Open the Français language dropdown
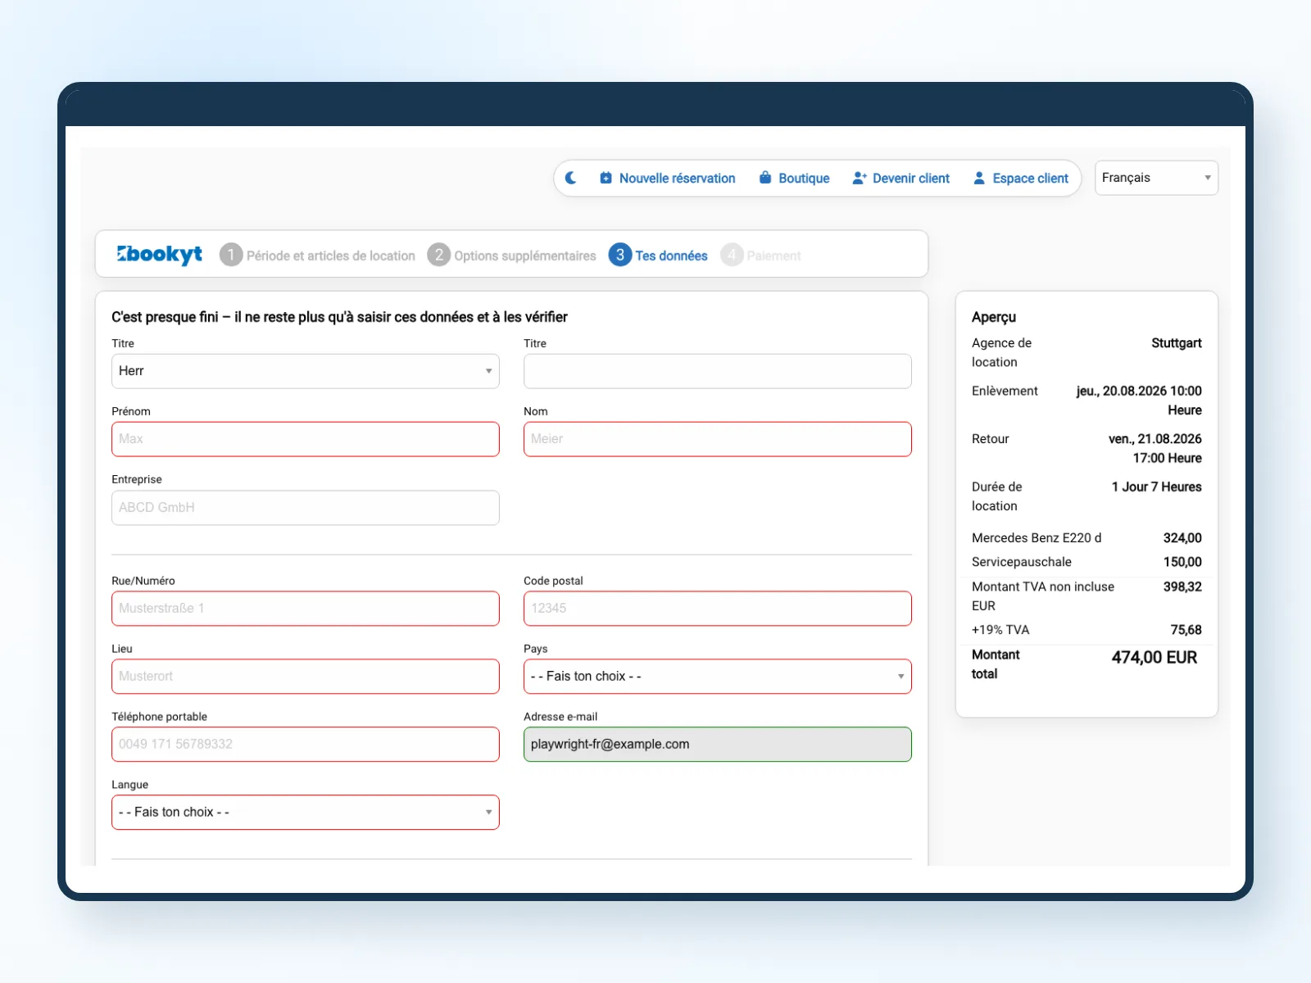Viewport: 1311px width, 983px height. pos(1156,178)
